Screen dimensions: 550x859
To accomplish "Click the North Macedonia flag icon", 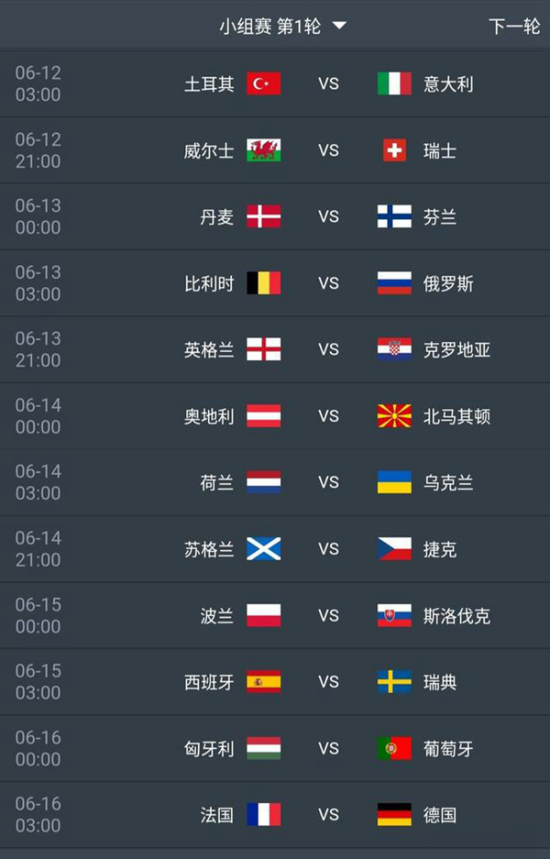I will pyautogui.click(x=394, y=416).
